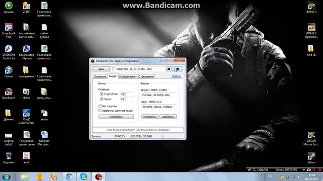This screenshot has height=181, width=323.
Task: Click the stop recording button in Bandicam
Action: 177,69
